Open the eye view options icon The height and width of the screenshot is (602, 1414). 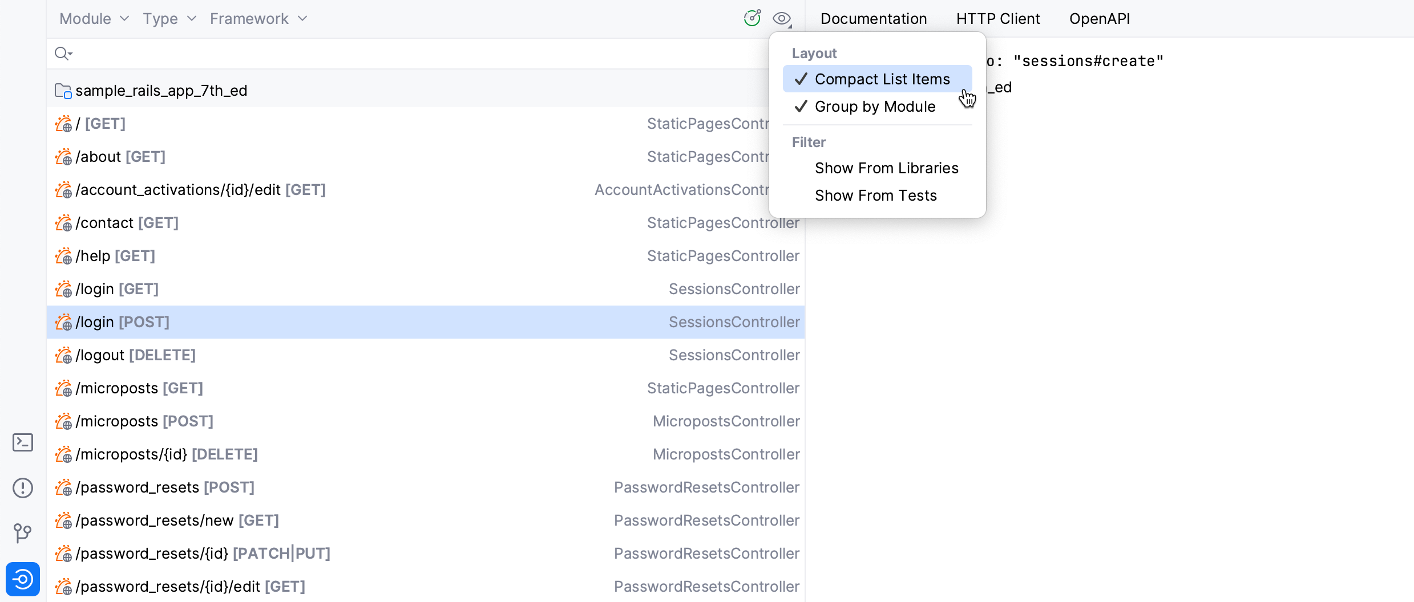782,18
